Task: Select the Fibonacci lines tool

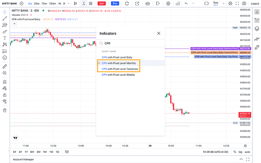Action: pos(5,25)
